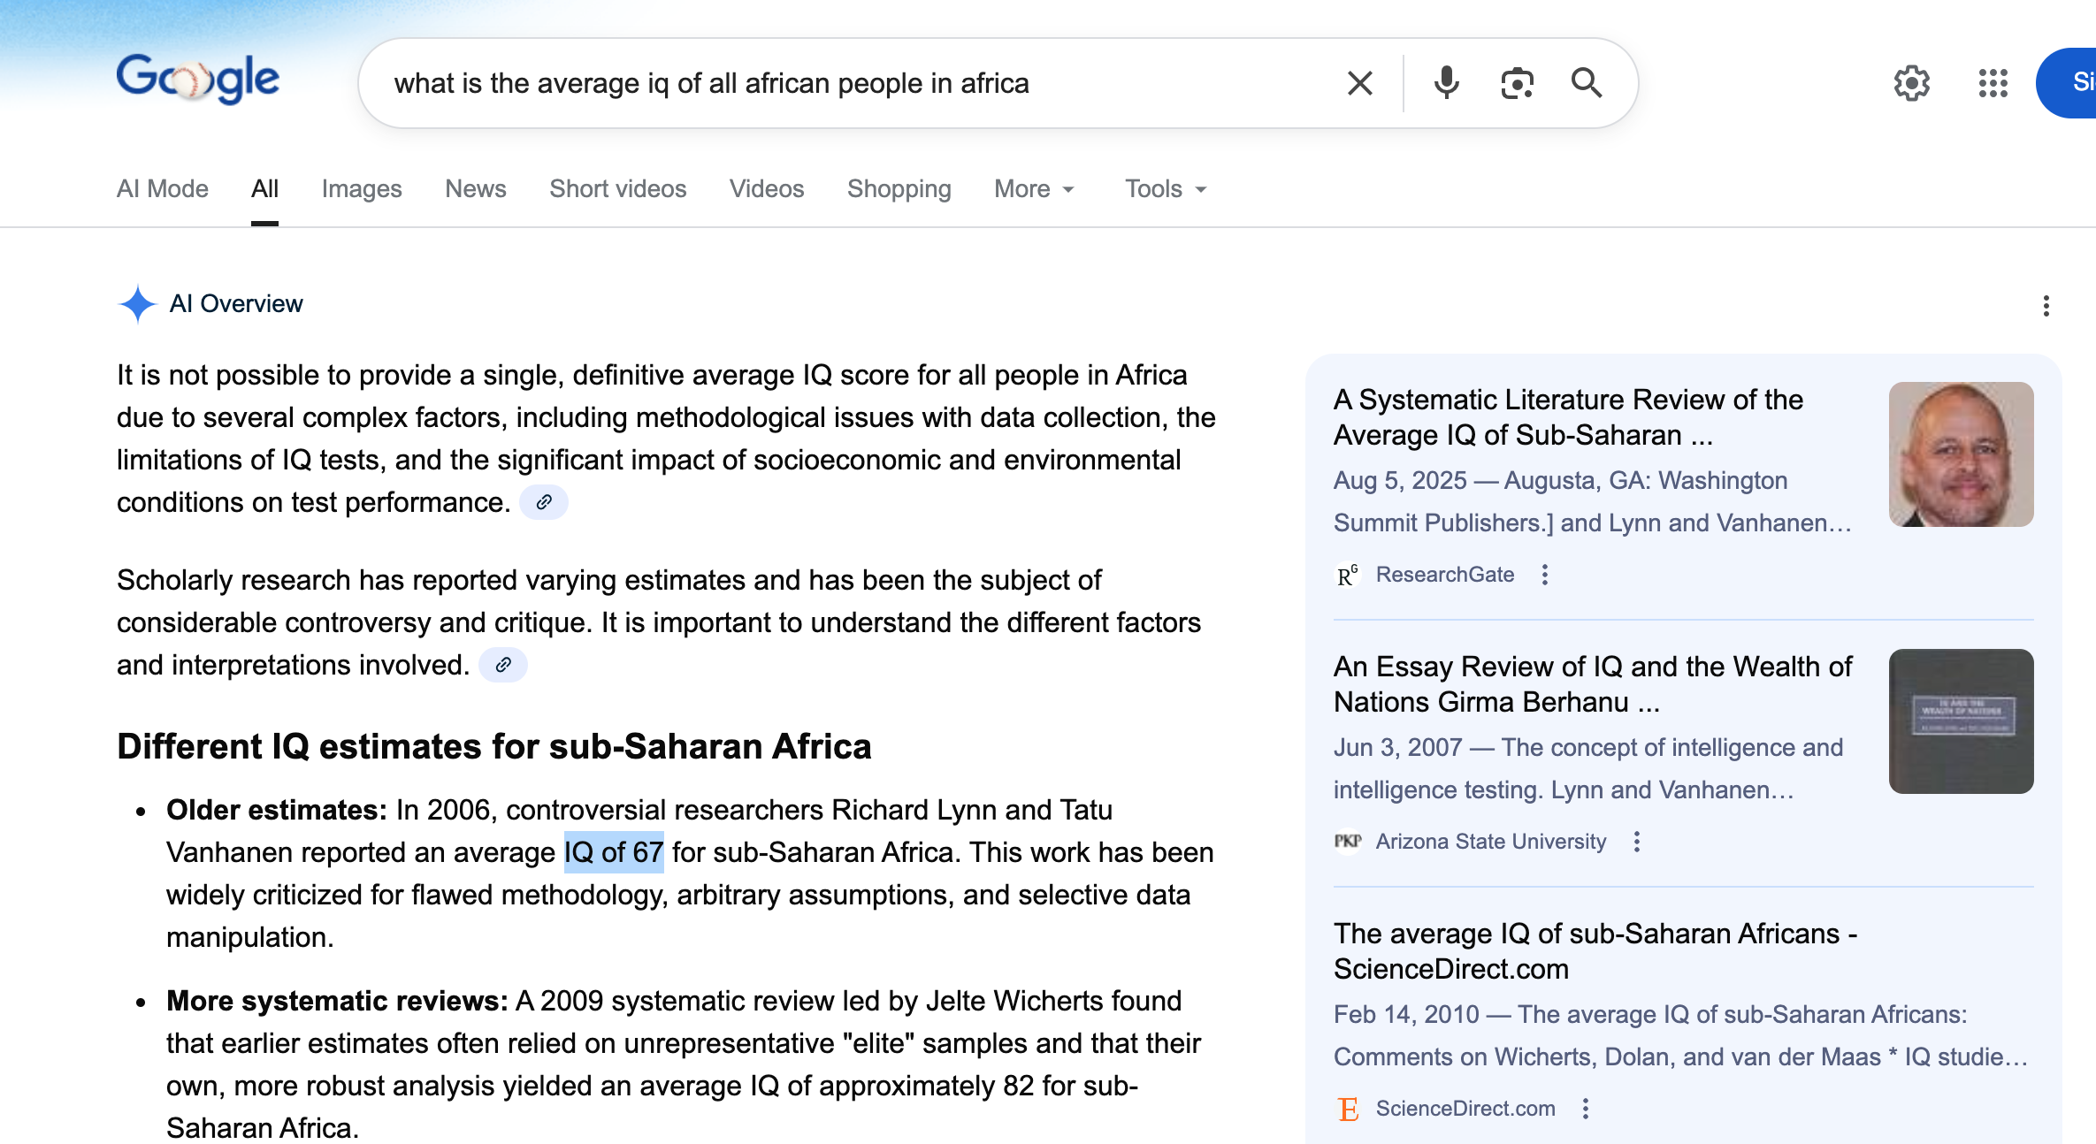The width and height of the screenshot is (2096, 1144).
Task: Switch to the Images tab
Action: tap(362, 189)
